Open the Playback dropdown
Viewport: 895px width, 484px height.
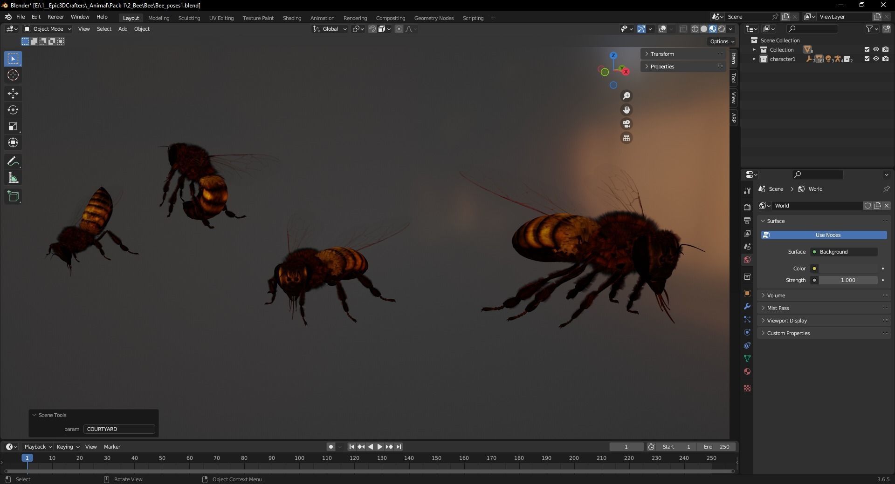click(x=38, y=447)
